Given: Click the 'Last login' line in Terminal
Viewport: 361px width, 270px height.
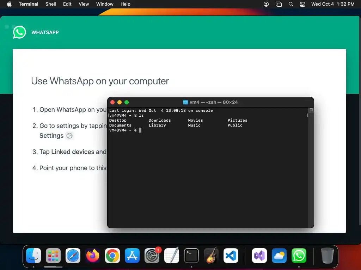Looking at the screenshot, I should coord(161,110).
